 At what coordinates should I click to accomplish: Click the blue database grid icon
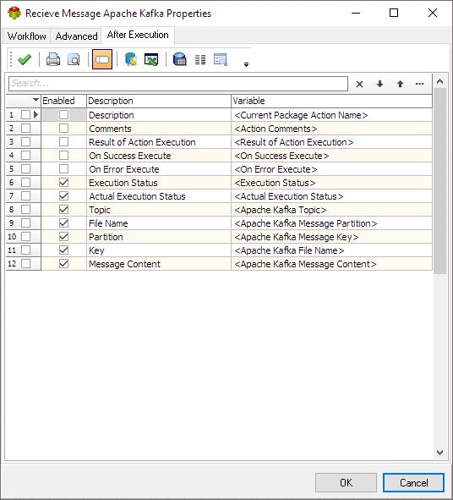click(180, 59)
